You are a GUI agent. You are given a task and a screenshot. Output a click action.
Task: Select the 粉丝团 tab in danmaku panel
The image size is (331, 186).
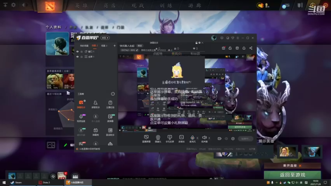[x=195, y=54]
